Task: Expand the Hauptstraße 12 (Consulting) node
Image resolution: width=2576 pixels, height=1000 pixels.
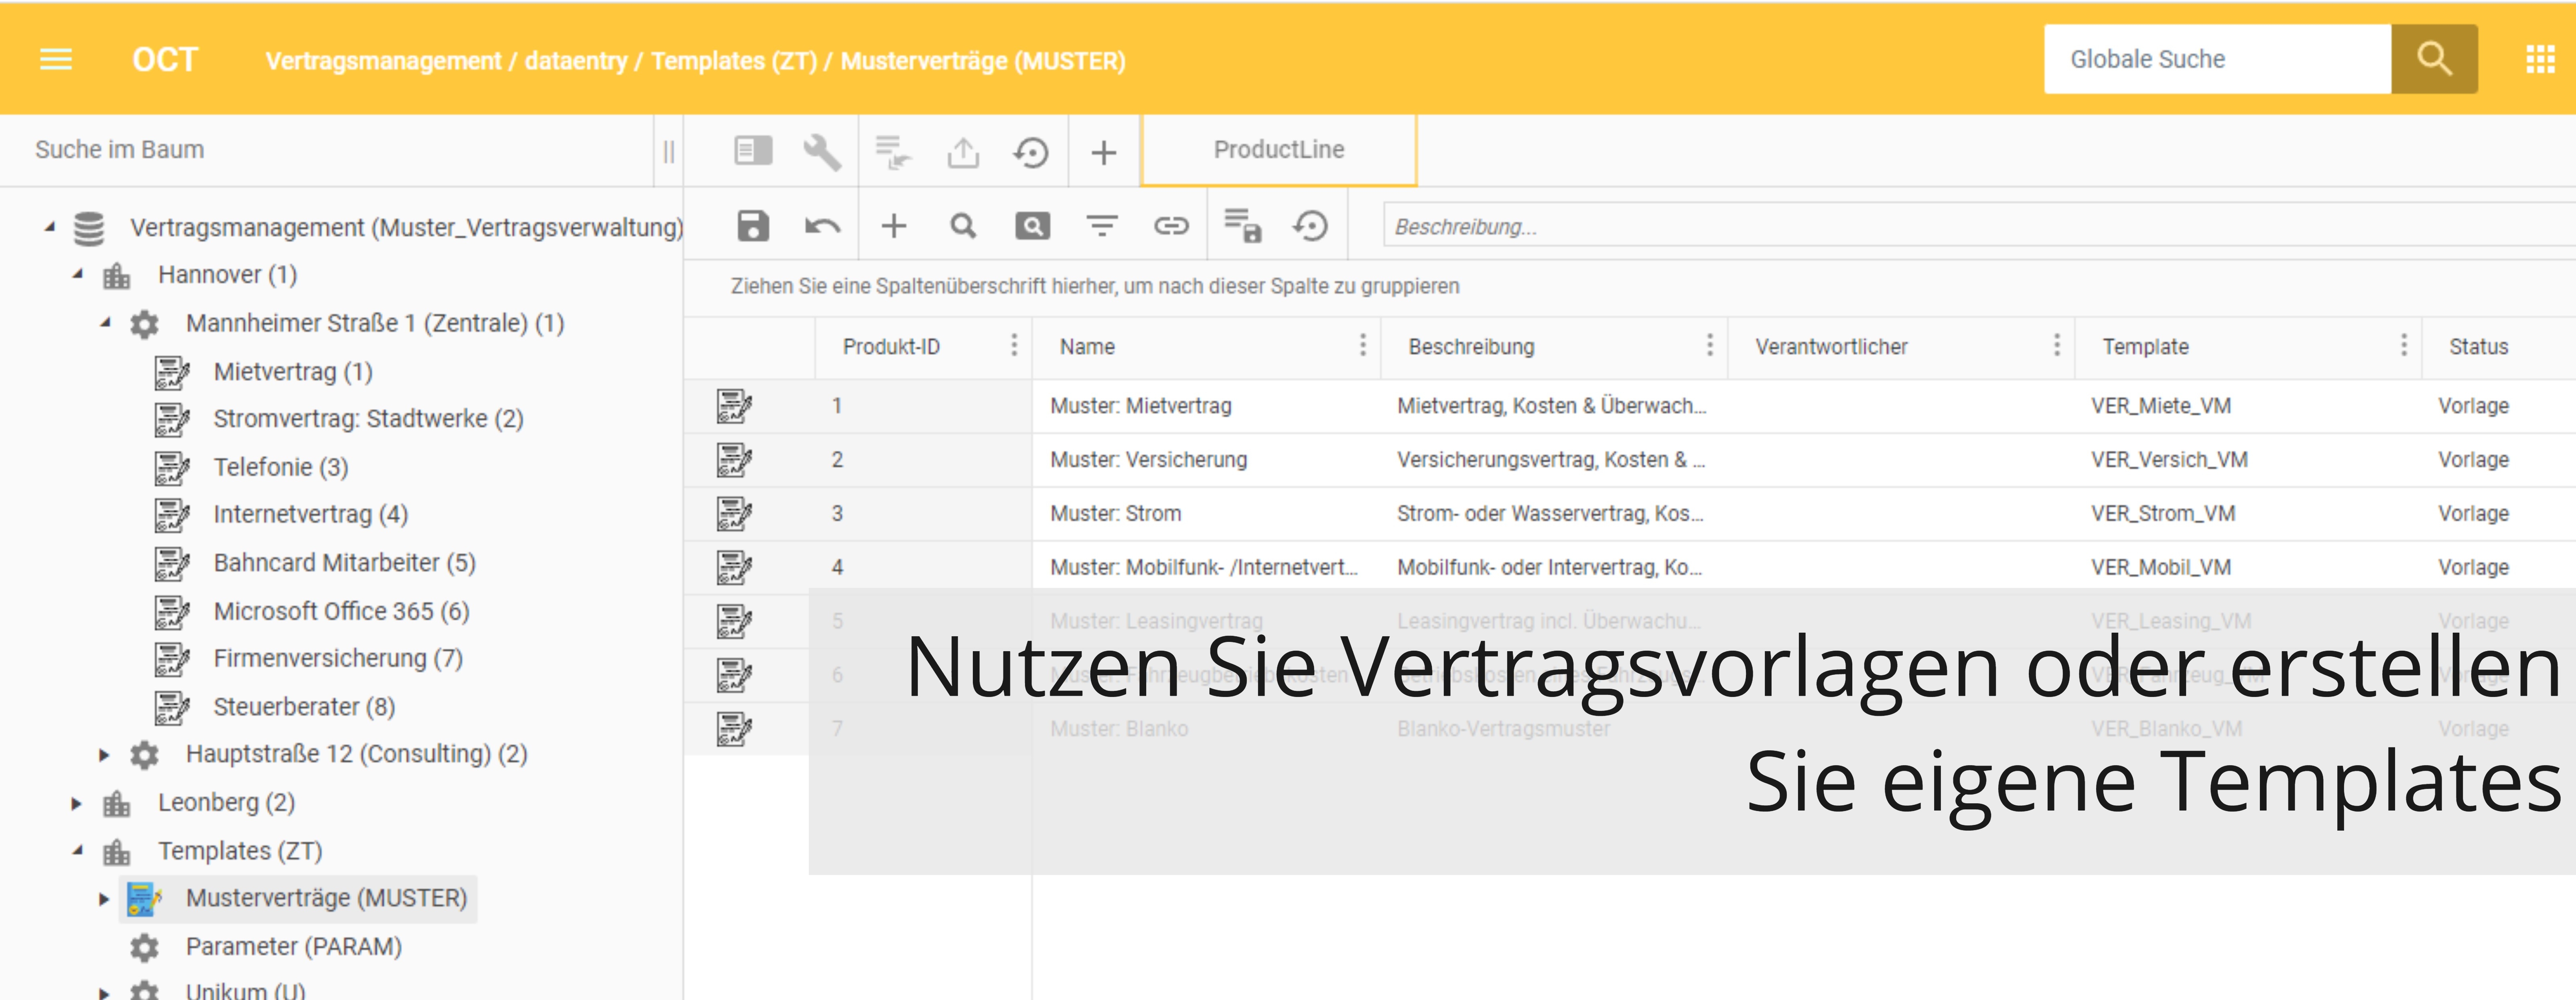Action: (x=104, y=755)
